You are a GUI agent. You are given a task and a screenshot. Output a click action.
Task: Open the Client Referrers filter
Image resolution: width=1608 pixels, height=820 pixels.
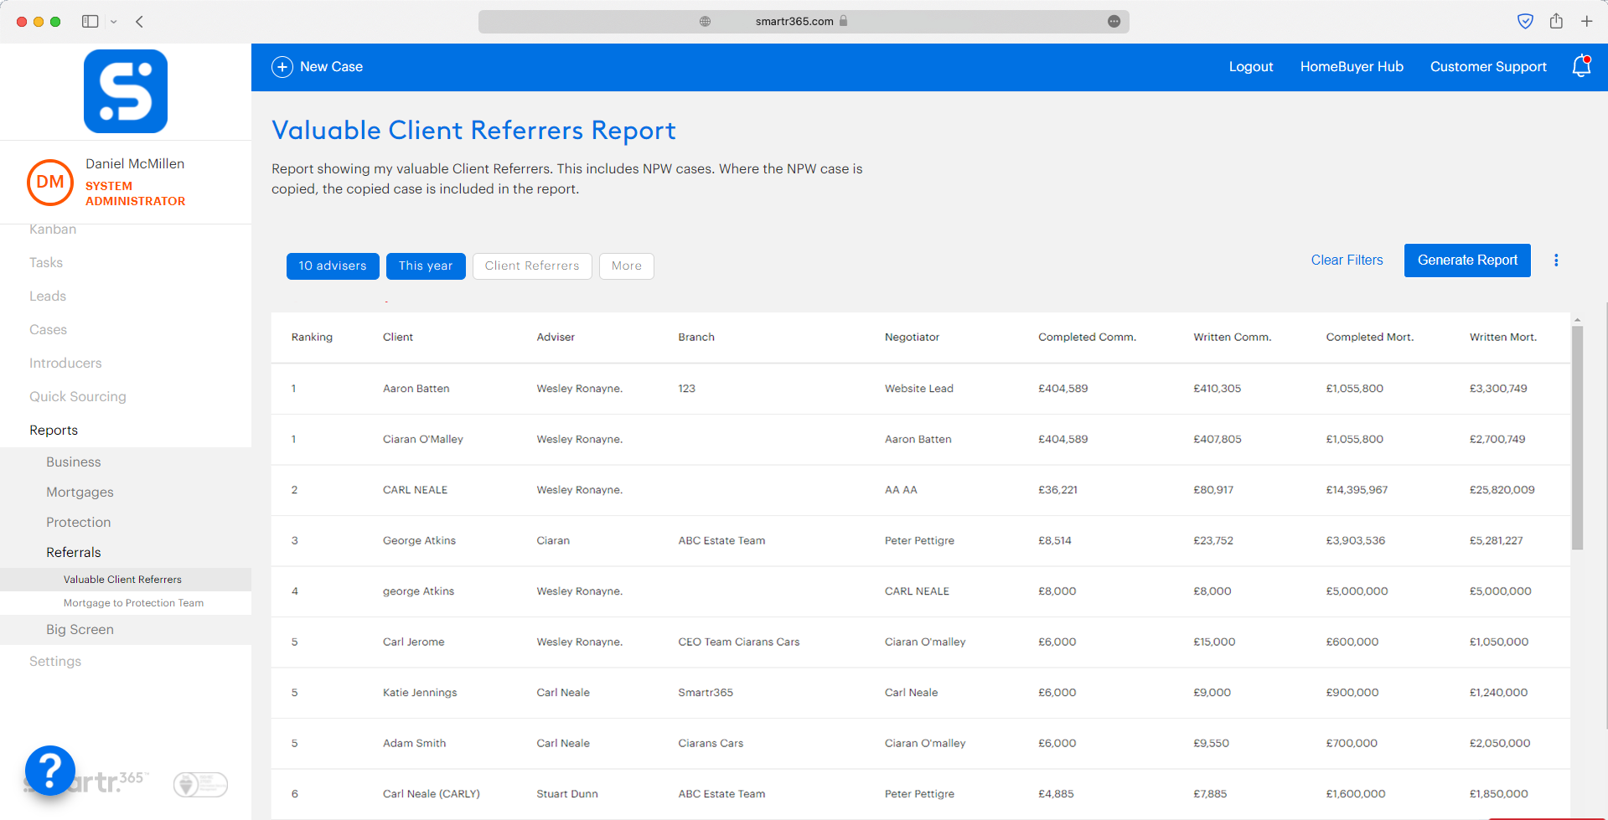click(532, 266)
